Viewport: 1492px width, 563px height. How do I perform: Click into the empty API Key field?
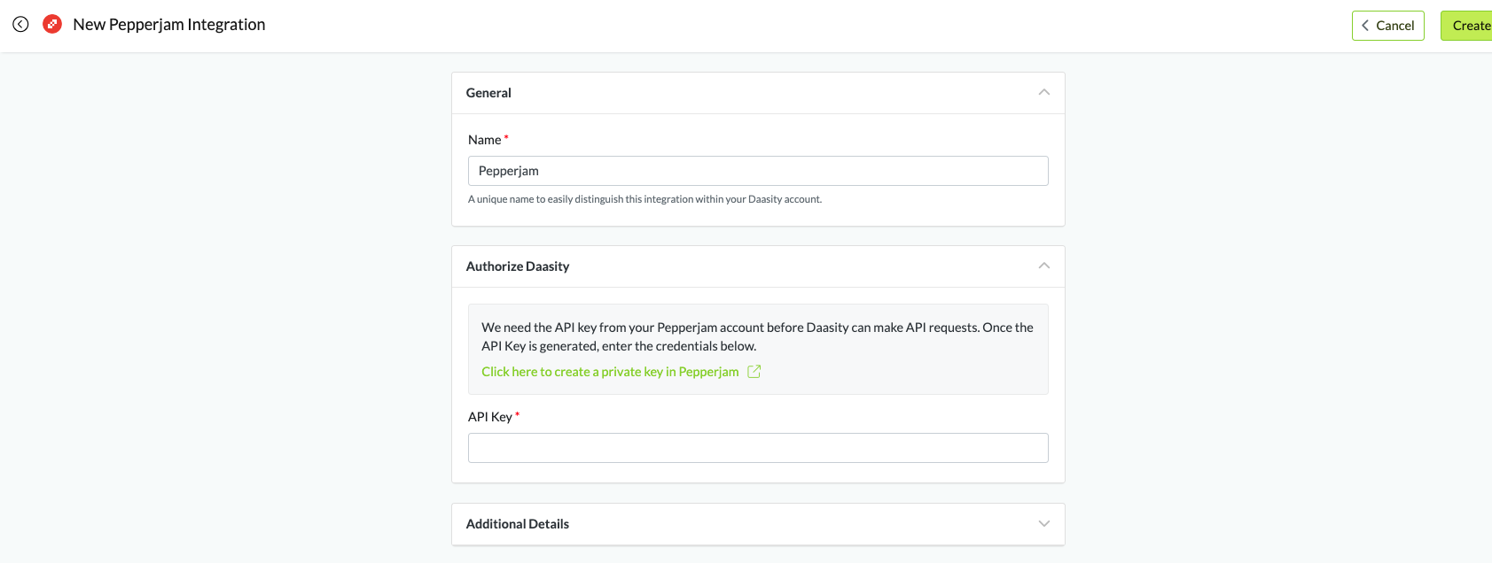click(x=758, y=448)
